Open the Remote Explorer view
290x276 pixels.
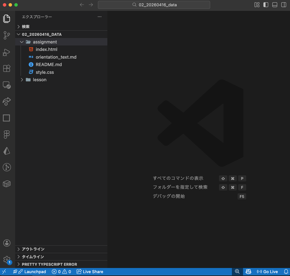tap(7, 85)
